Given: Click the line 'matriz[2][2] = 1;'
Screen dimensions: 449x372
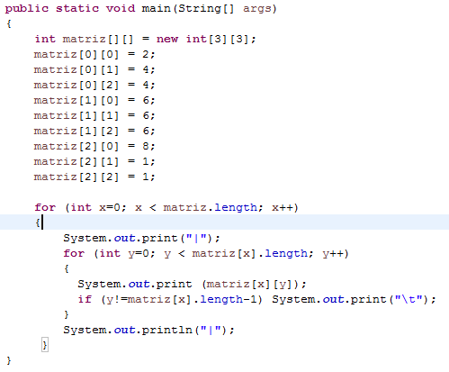Looking at the screenshot, I should (x=94, y=177).
